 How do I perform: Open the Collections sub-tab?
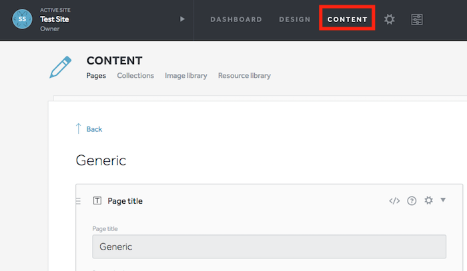click(135, 75)
